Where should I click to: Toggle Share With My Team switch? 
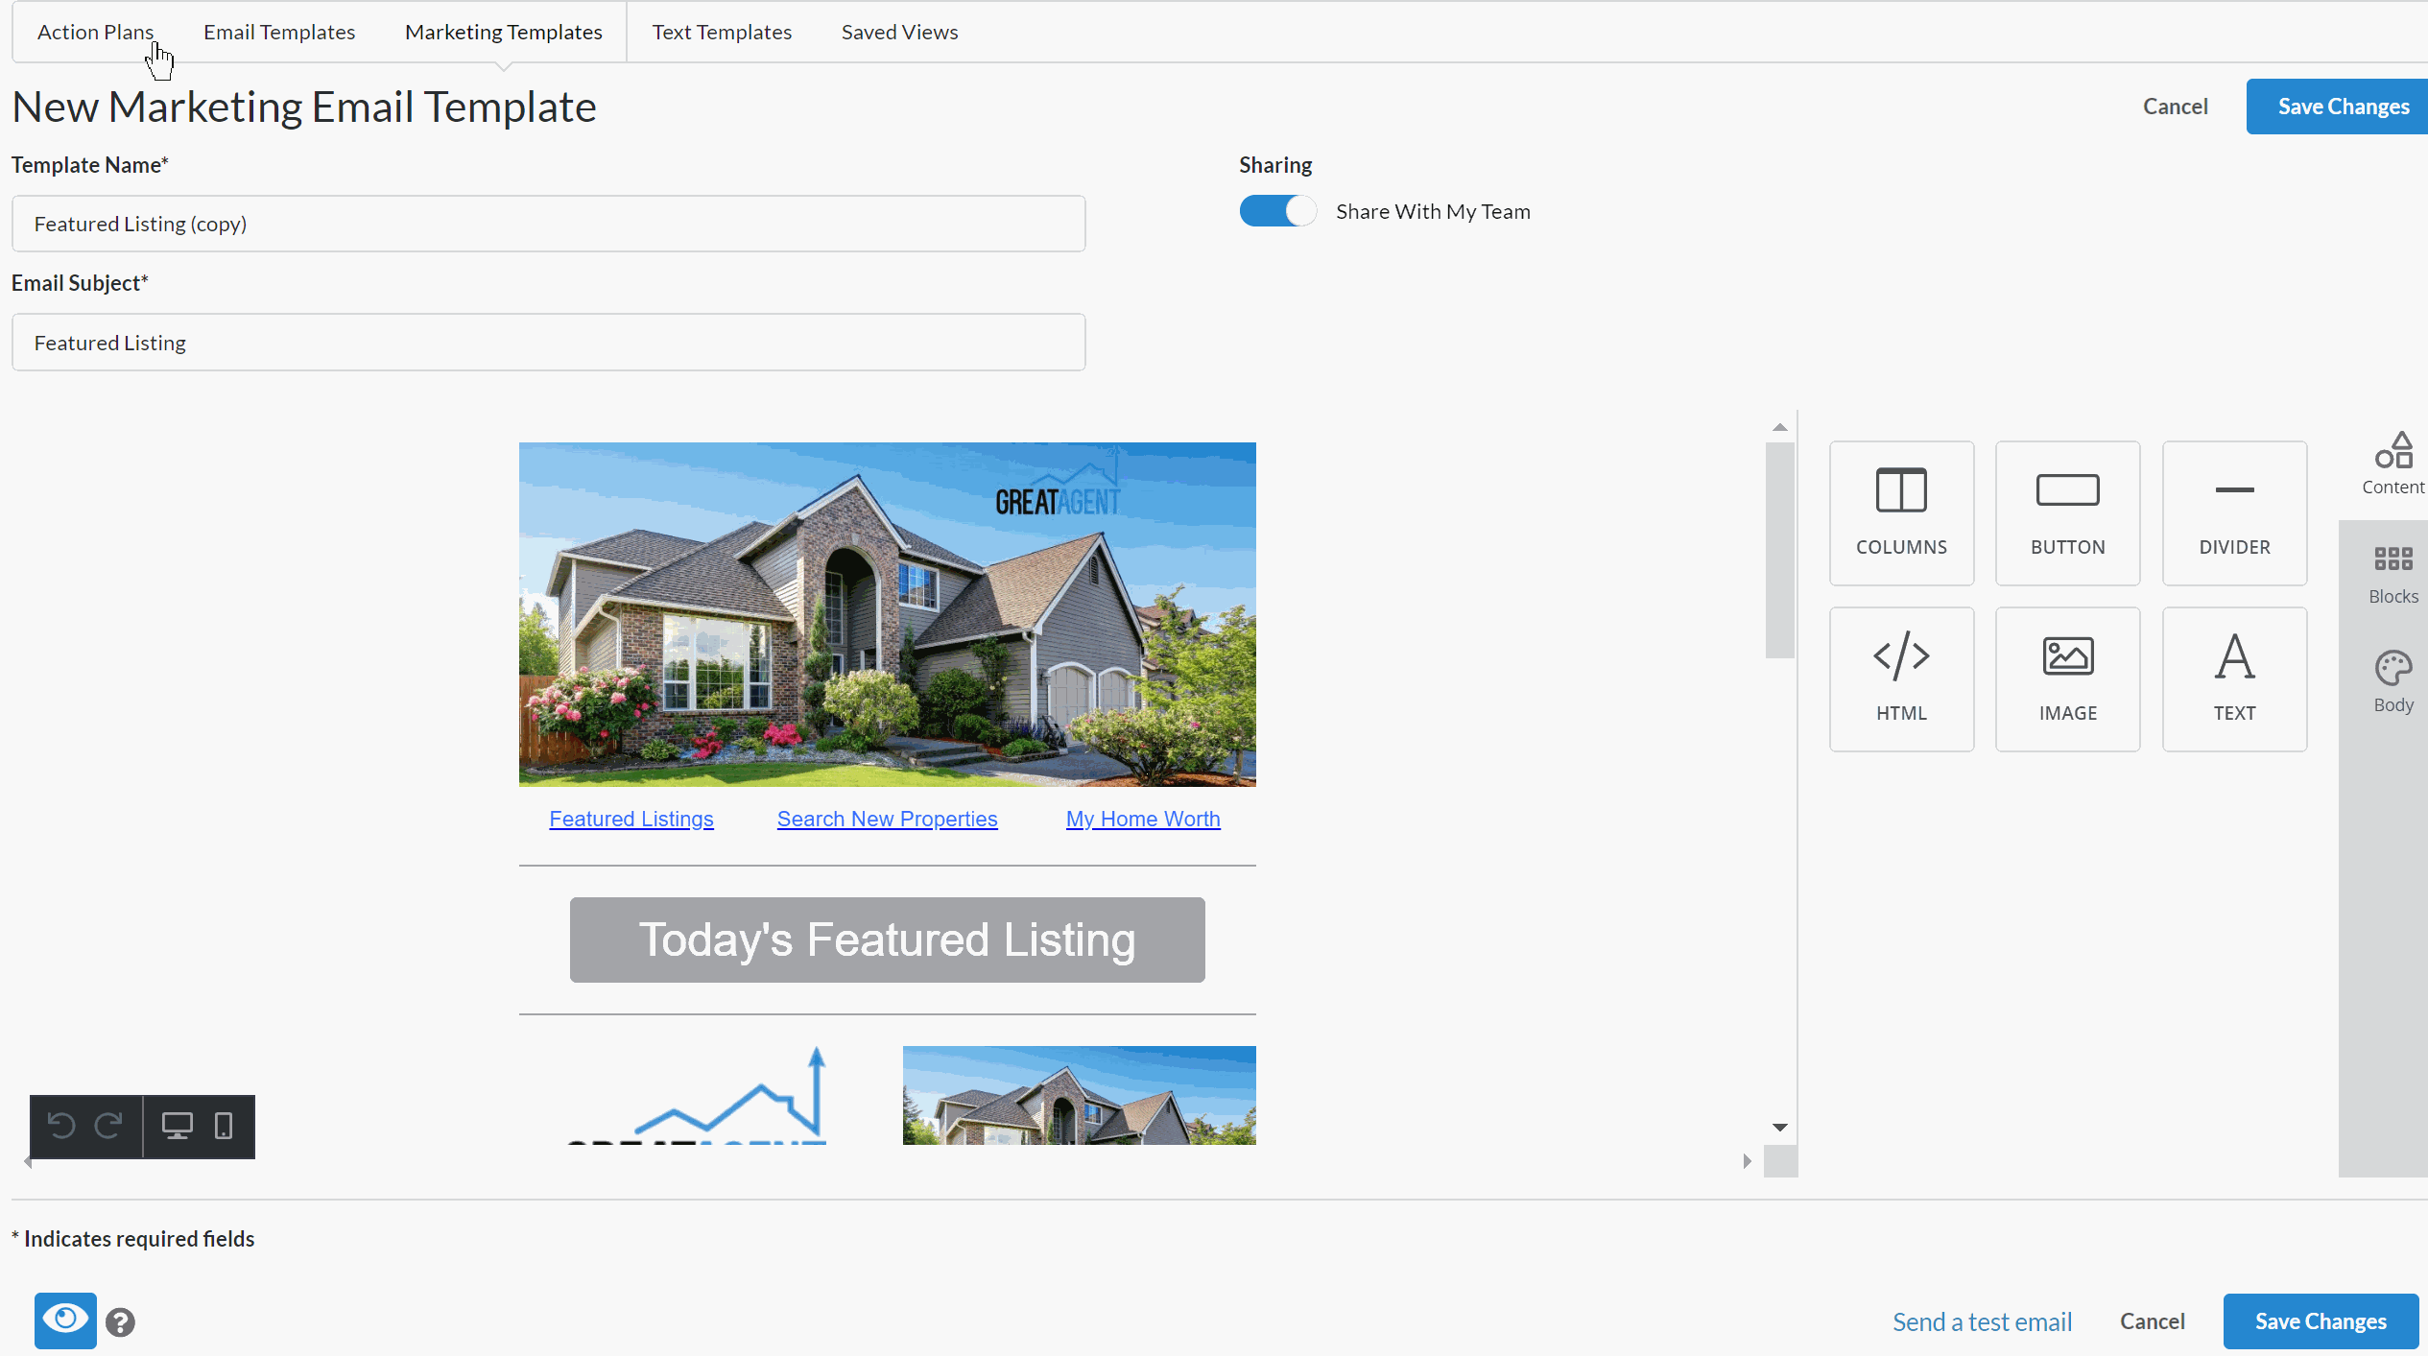[1276, 211]
